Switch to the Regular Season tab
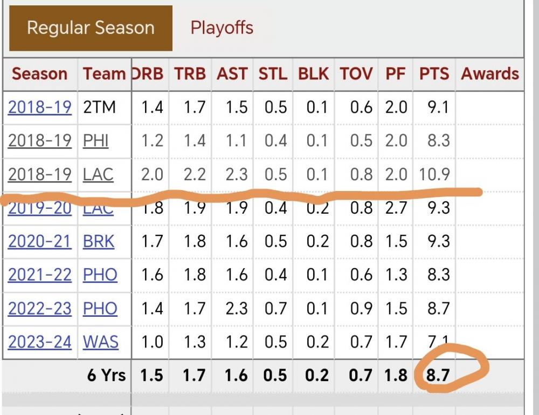Viewport: 539px width, 415px height. click(x=91, y=28)
